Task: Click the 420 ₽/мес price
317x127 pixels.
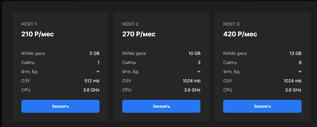Action: pos(240,34)
